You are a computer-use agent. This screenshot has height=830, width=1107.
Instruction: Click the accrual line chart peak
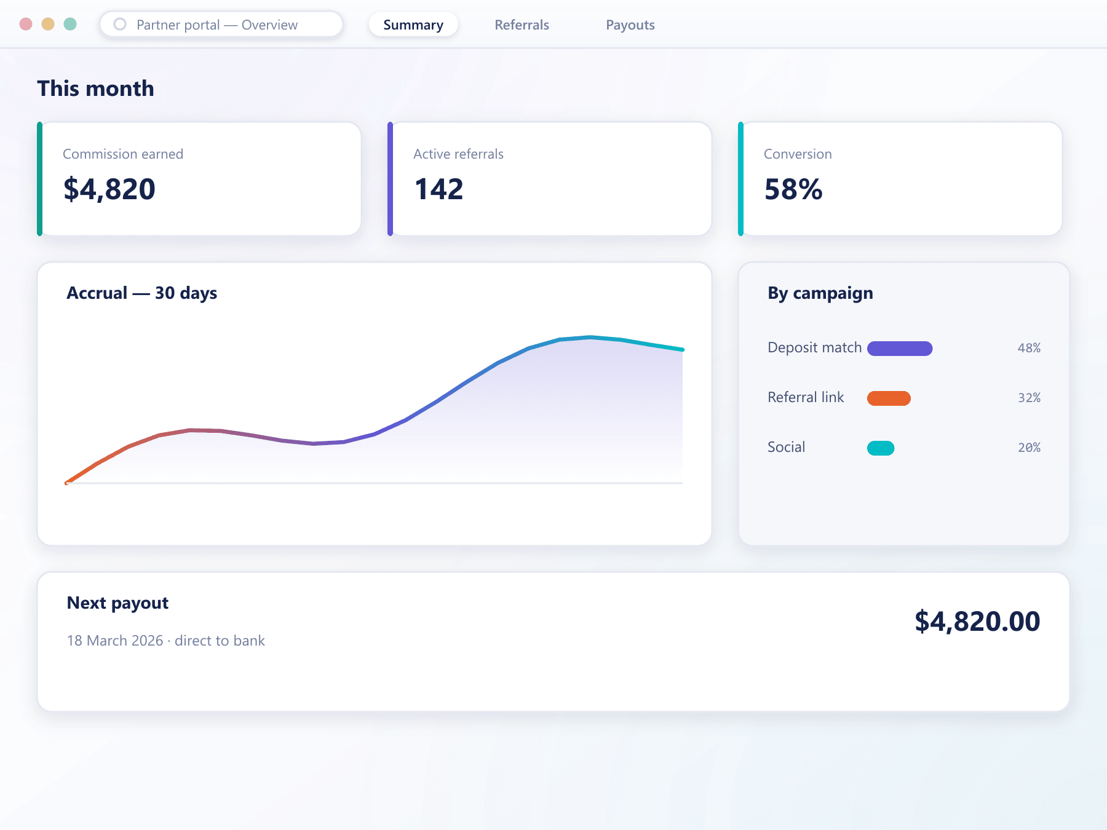(x=590, y=337)
